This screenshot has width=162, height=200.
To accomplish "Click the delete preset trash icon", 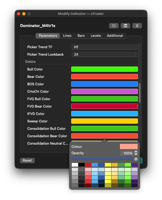I will [137, 26].
